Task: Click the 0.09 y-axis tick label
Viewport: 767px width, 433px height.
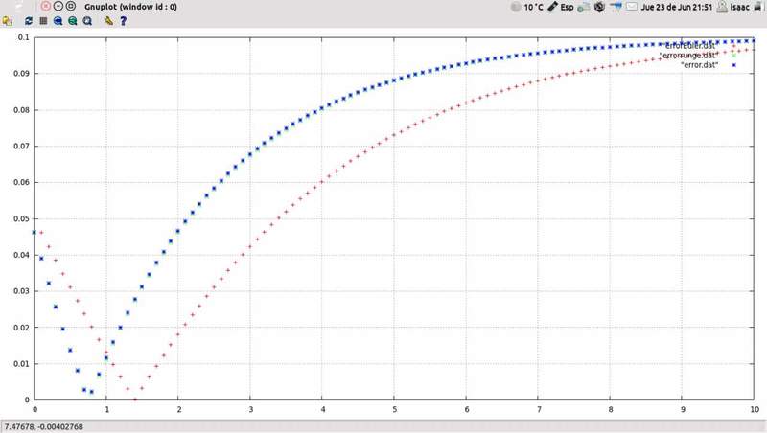Action: pos(21,74)
